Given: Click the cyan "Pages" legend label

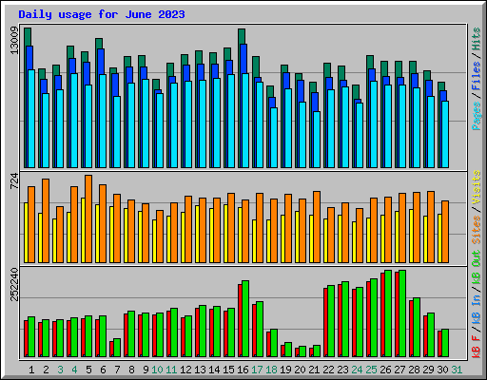Looking at the screenshot, I should click(x=476, y=116).
